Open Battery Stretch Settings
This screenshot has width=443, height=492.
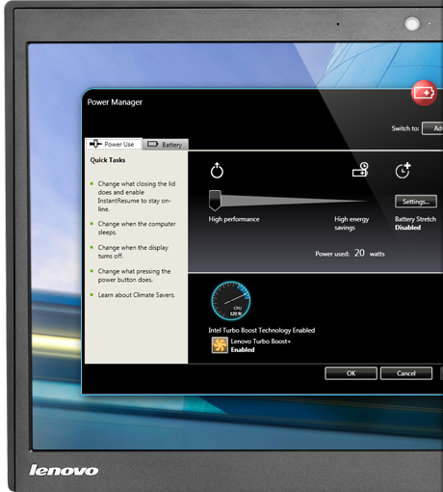click(x=416, y=202)
